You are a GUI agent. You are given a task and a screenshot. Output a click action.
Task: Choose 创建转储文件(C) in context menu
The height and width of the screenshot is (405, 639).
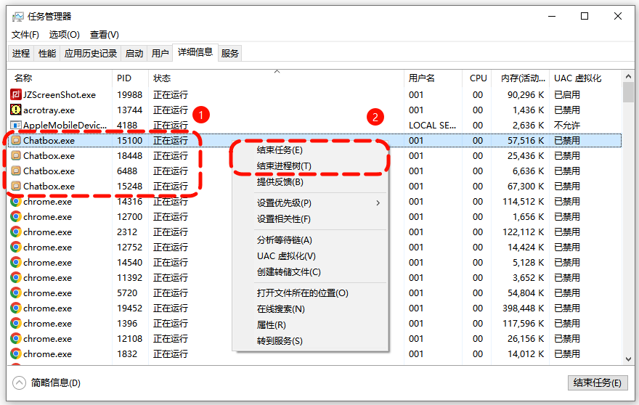(288, 271)
